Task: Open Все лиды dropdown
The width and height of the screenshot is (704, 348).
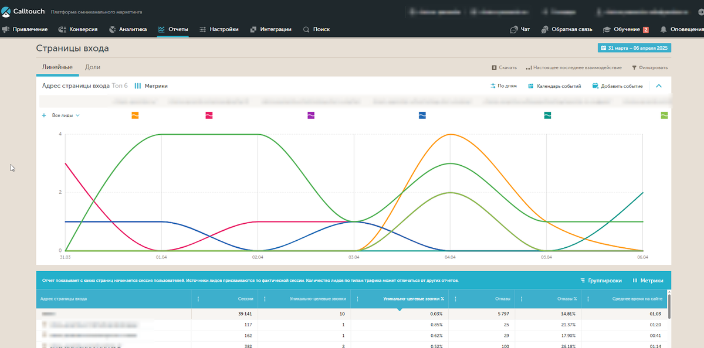Action: click(66, 115)
